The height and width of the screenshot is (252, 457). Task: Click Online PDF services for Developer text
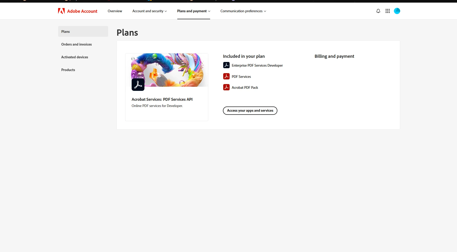coord(157,106)
